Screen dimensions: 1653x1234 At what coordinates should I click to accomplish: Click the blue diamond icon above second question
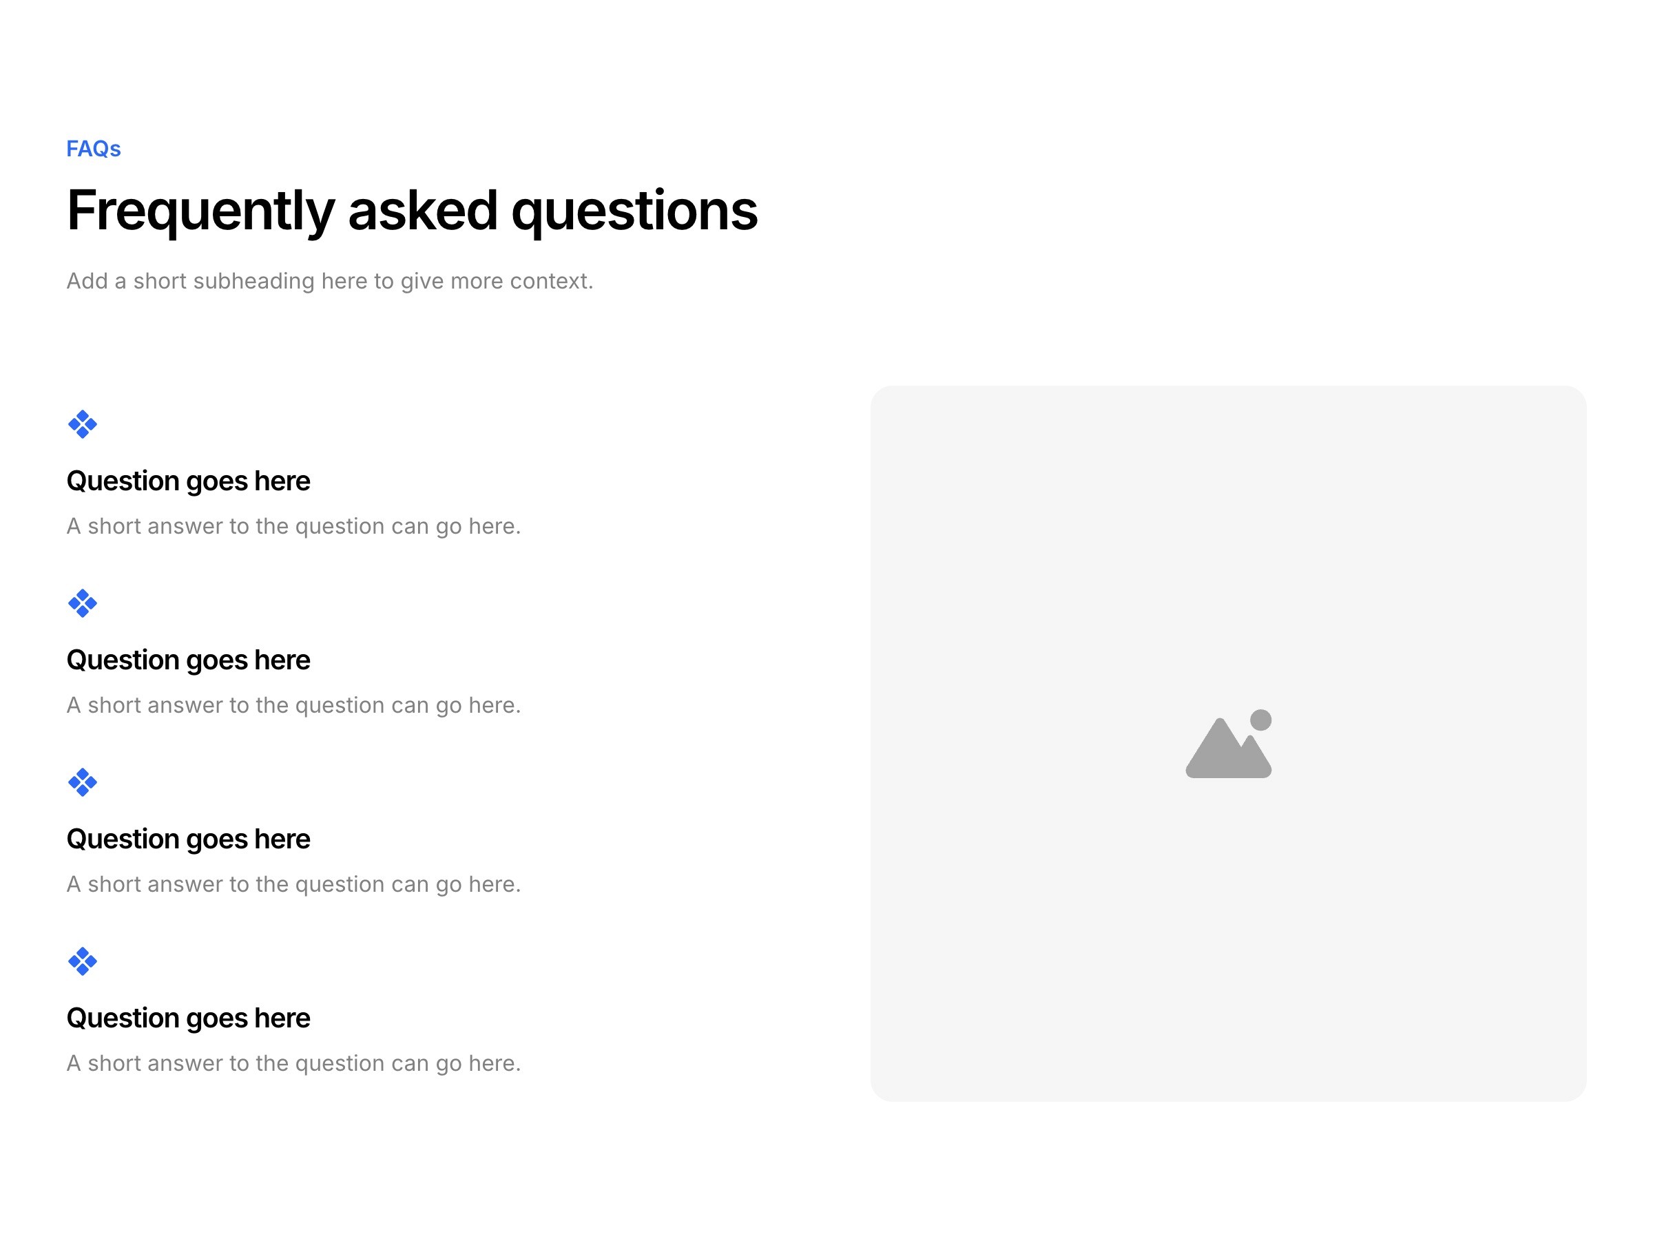[82, 603]
